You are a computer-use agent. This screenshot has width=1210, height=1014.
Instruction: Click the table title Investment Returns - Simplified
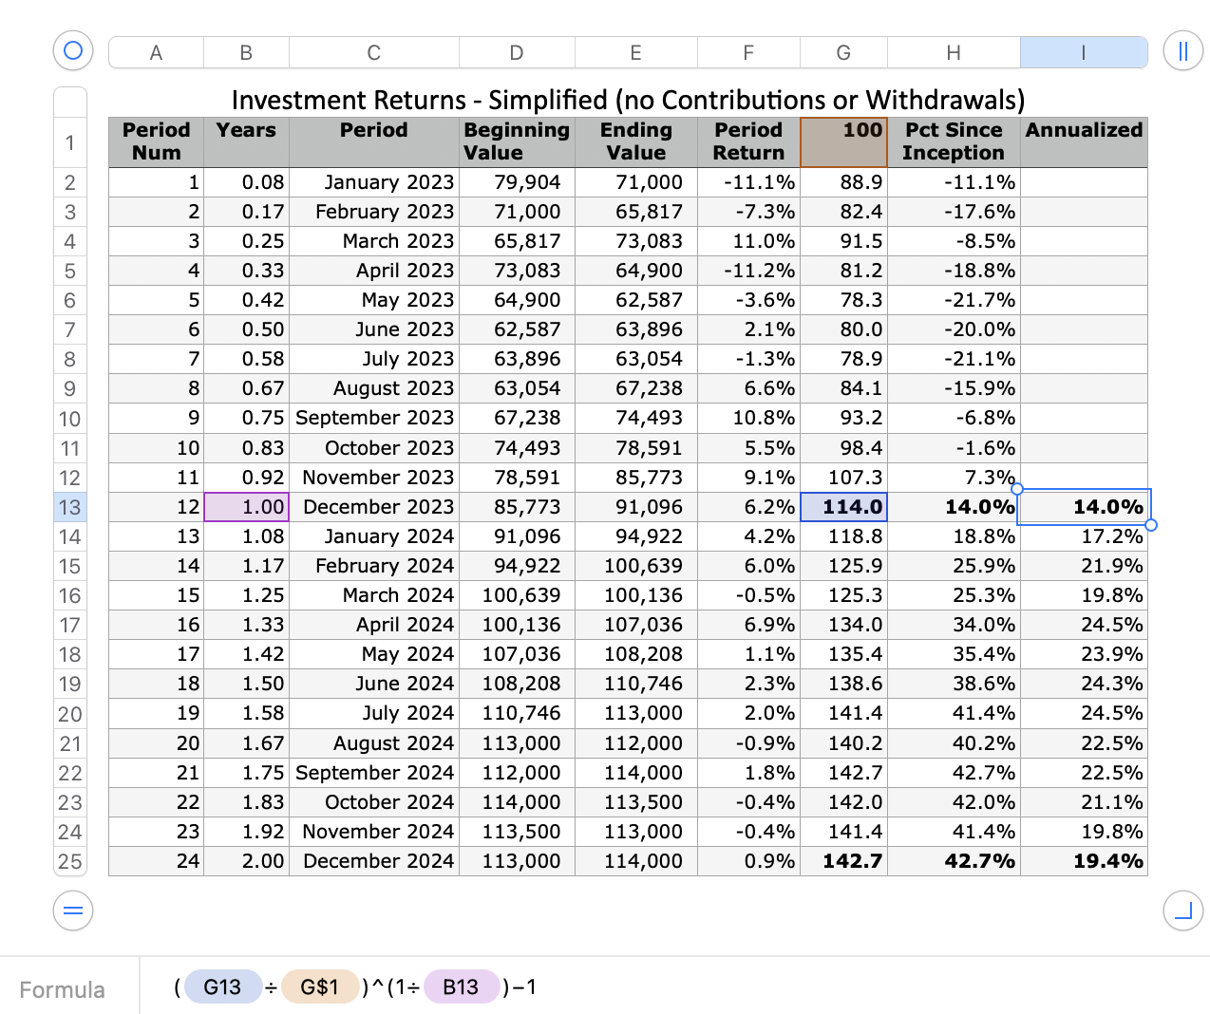629,100
